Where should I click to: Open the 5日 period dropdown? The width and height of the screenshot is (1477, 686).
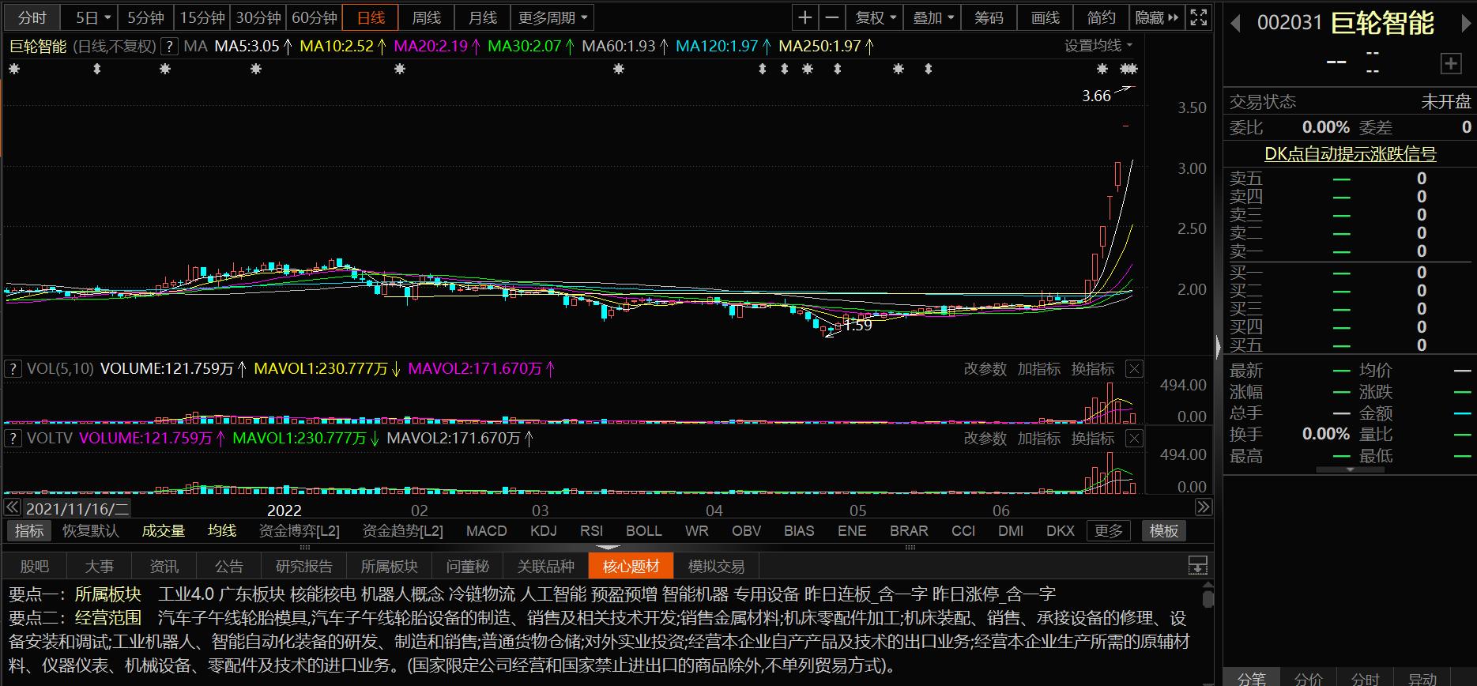click(x=94, y=17)
